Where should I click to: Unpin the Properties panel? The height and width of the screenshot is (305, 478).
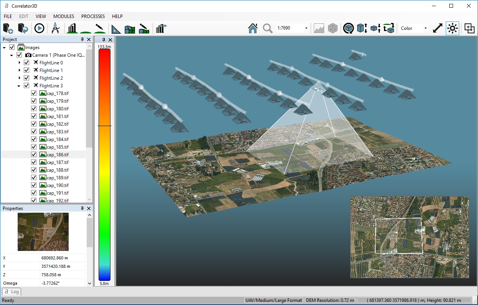coord(82,208)
